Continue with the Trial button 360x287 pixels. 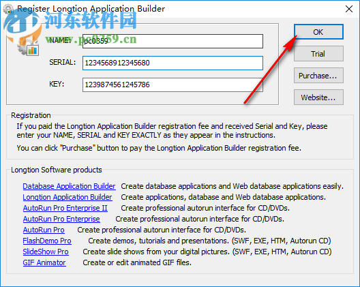[318, 53]
